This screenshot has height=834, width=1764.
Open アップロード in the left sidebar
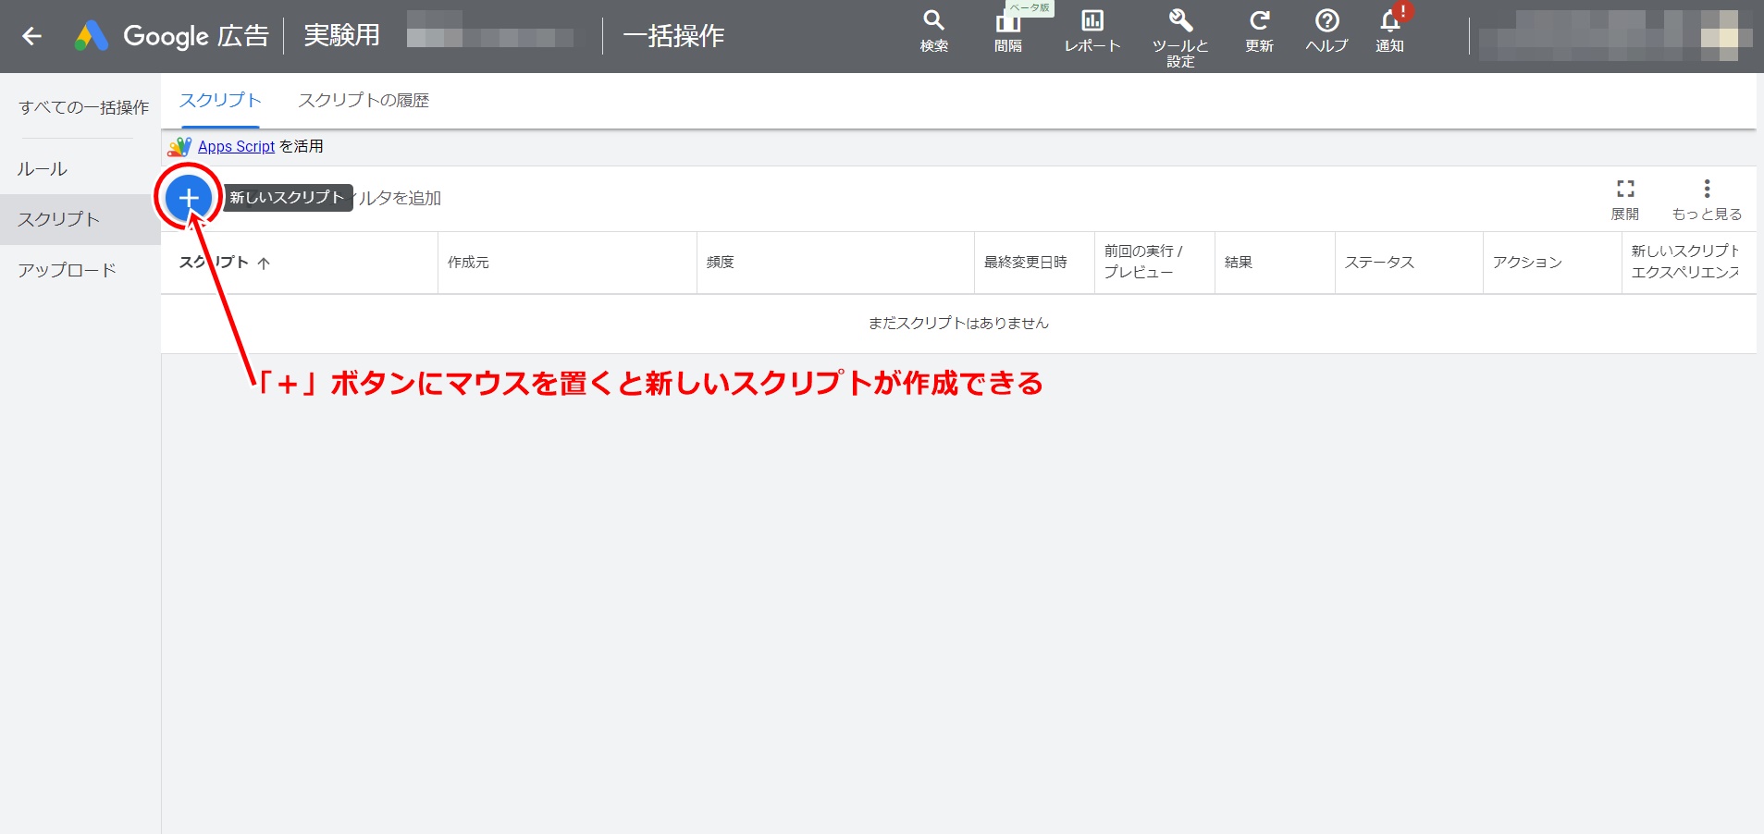(67, 270)
